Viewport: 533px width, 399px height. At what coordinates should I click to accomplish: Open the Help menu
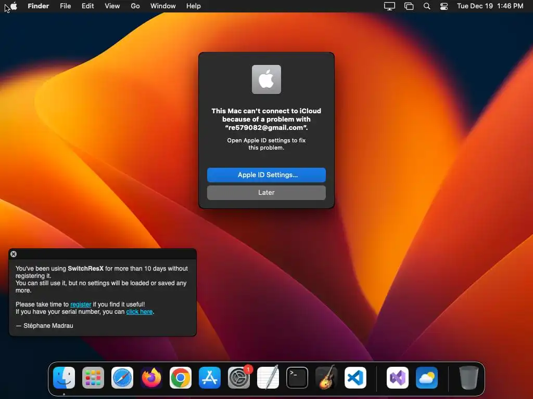(194, 6)
